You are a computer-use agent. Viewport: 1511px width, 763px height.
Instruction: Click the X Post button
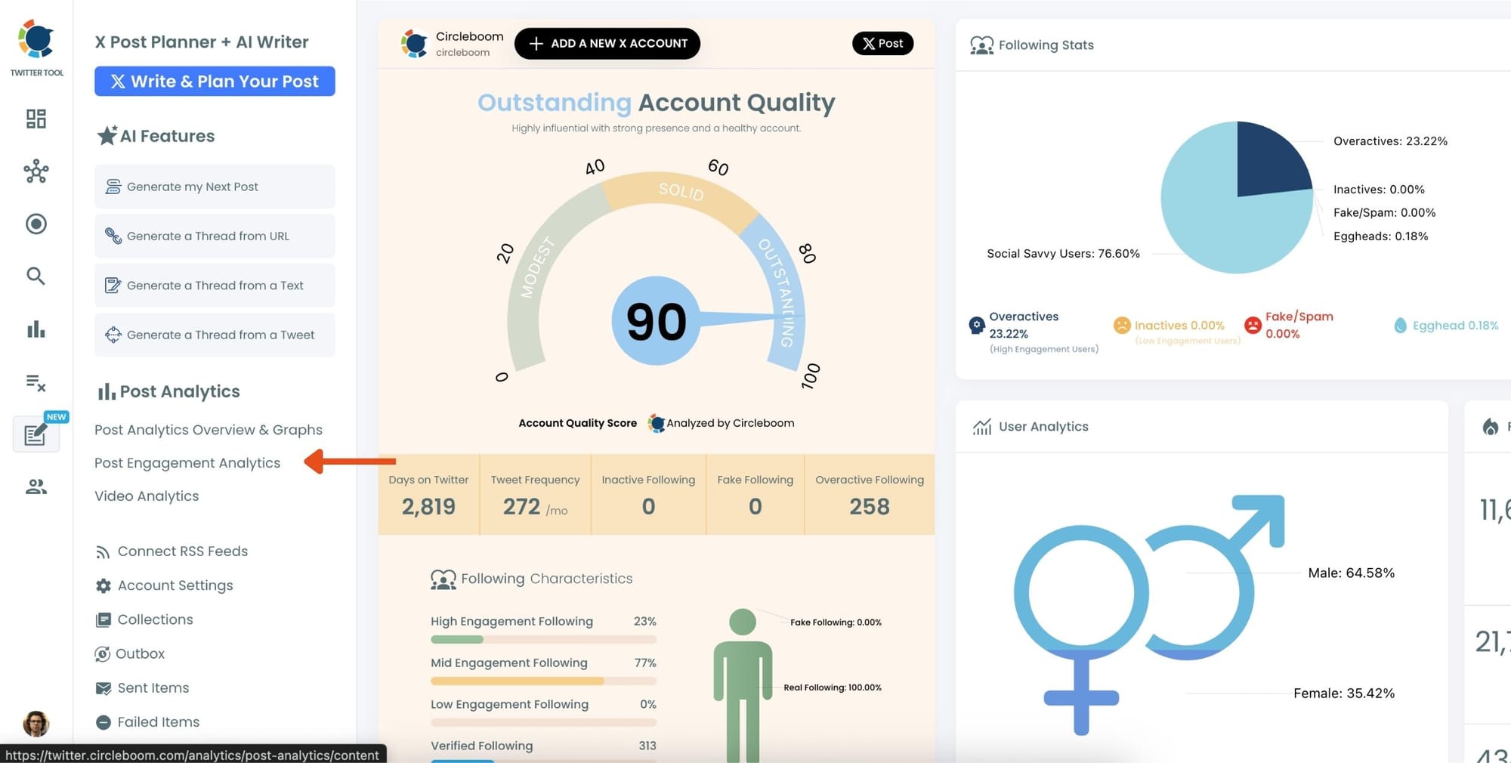(882, 43)
